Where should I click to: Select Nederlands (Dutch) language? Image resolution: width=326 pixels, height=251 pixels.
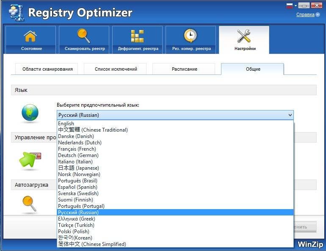(x=175, y=143)
